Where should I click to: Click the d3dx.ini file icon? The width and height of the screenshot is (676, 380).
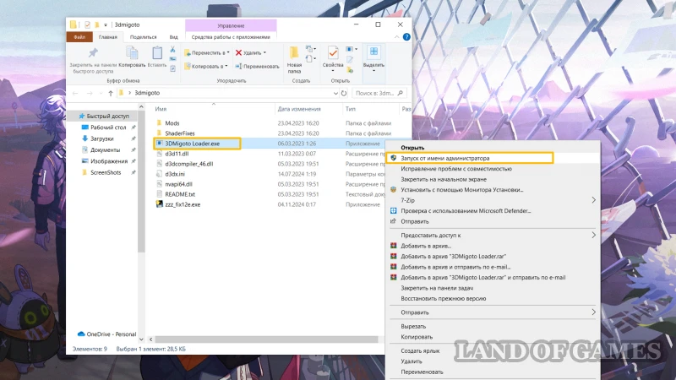tap(159, 174)
